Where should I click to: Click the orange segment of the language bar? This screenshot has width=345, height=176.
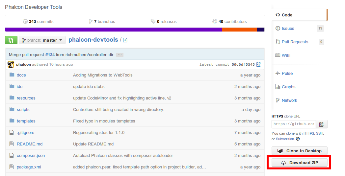click(x=239, y=30)
